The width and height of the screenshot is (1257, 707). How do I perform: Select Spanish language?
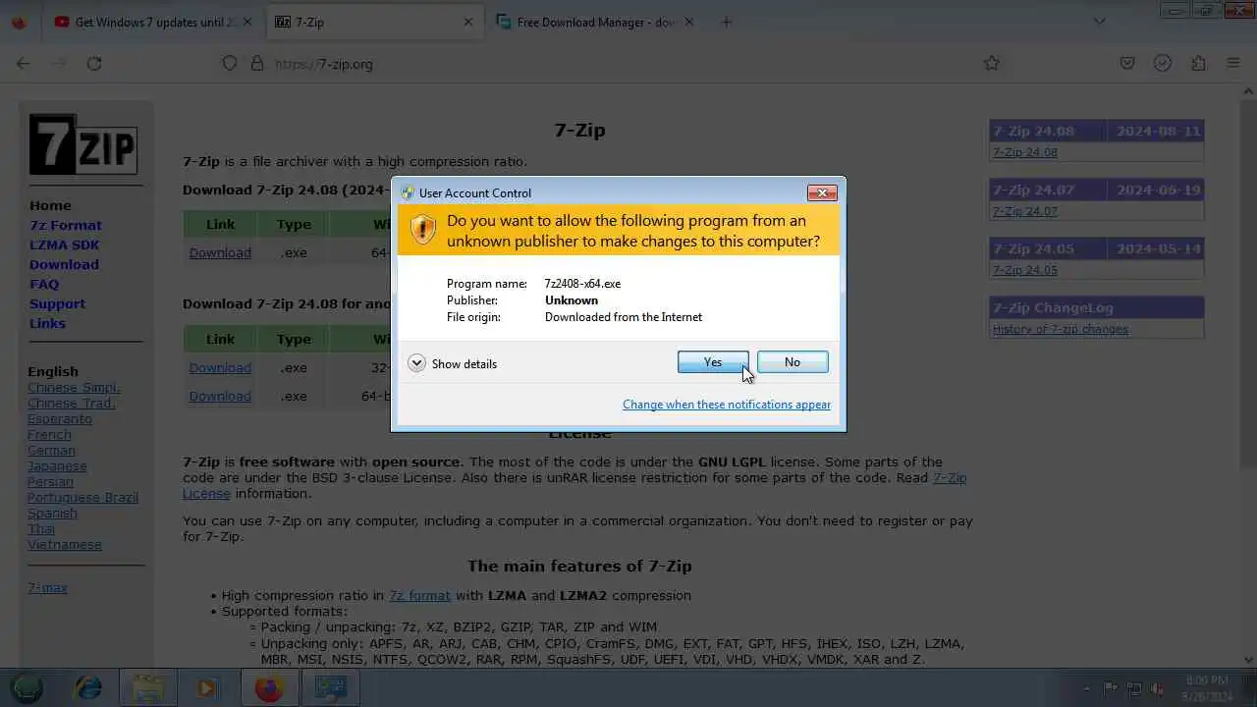pyautogui.click(x=52, y=513)
